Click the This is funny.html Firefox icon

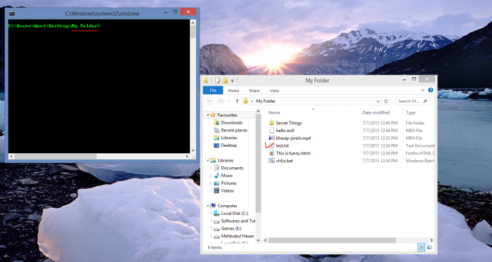271,153
